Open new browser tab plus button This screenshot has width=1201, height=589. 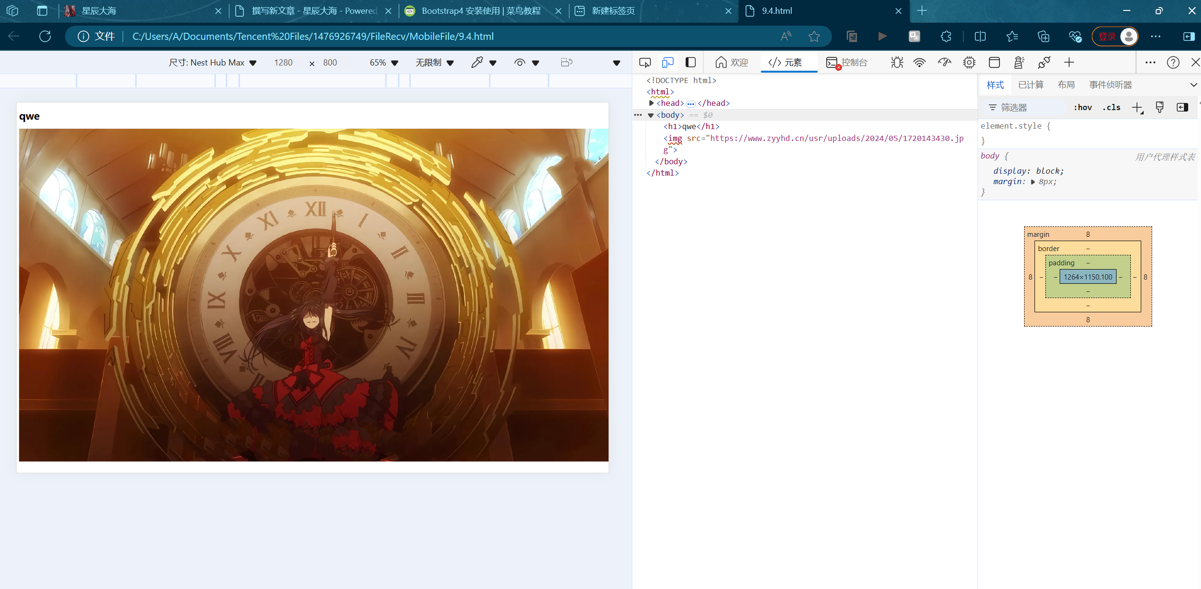922,11
